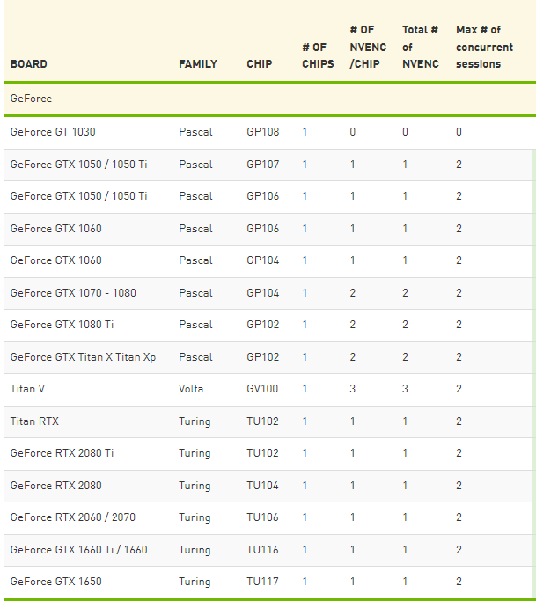The height and width of the screenshot is (601, 536).
Task: Click GP106 in the GTX 1050 / 1050 Ti row
Action: click(262, 196)
